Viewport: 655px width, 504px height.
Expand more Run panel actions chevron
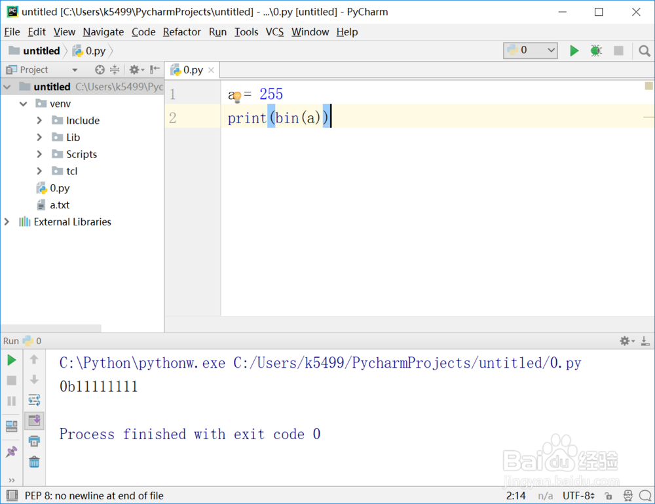click(12, 480)
